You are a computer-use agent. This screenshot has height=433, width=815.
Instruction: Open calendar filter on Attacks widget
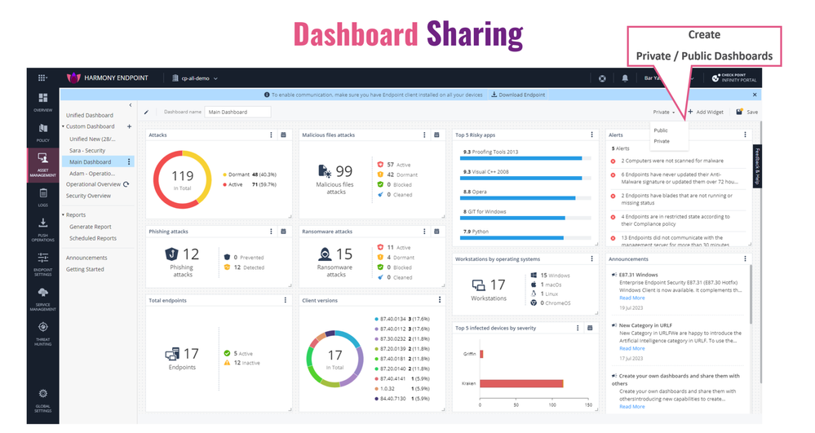[x=283, y=135]
